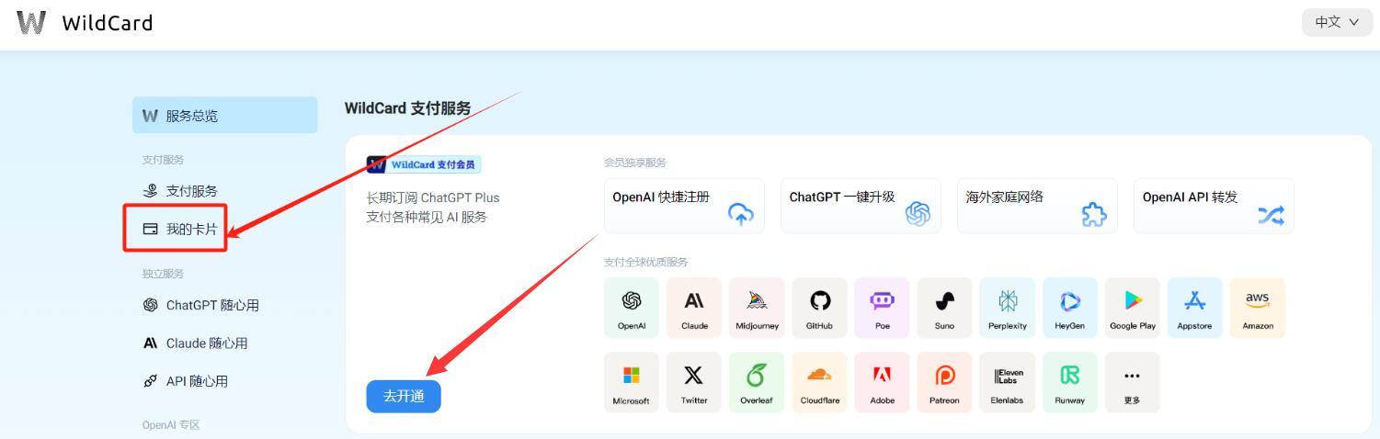Click the OpenAI 专区 sidebar label
This screenshot has width=1380, height=439.
coord(171,425)
